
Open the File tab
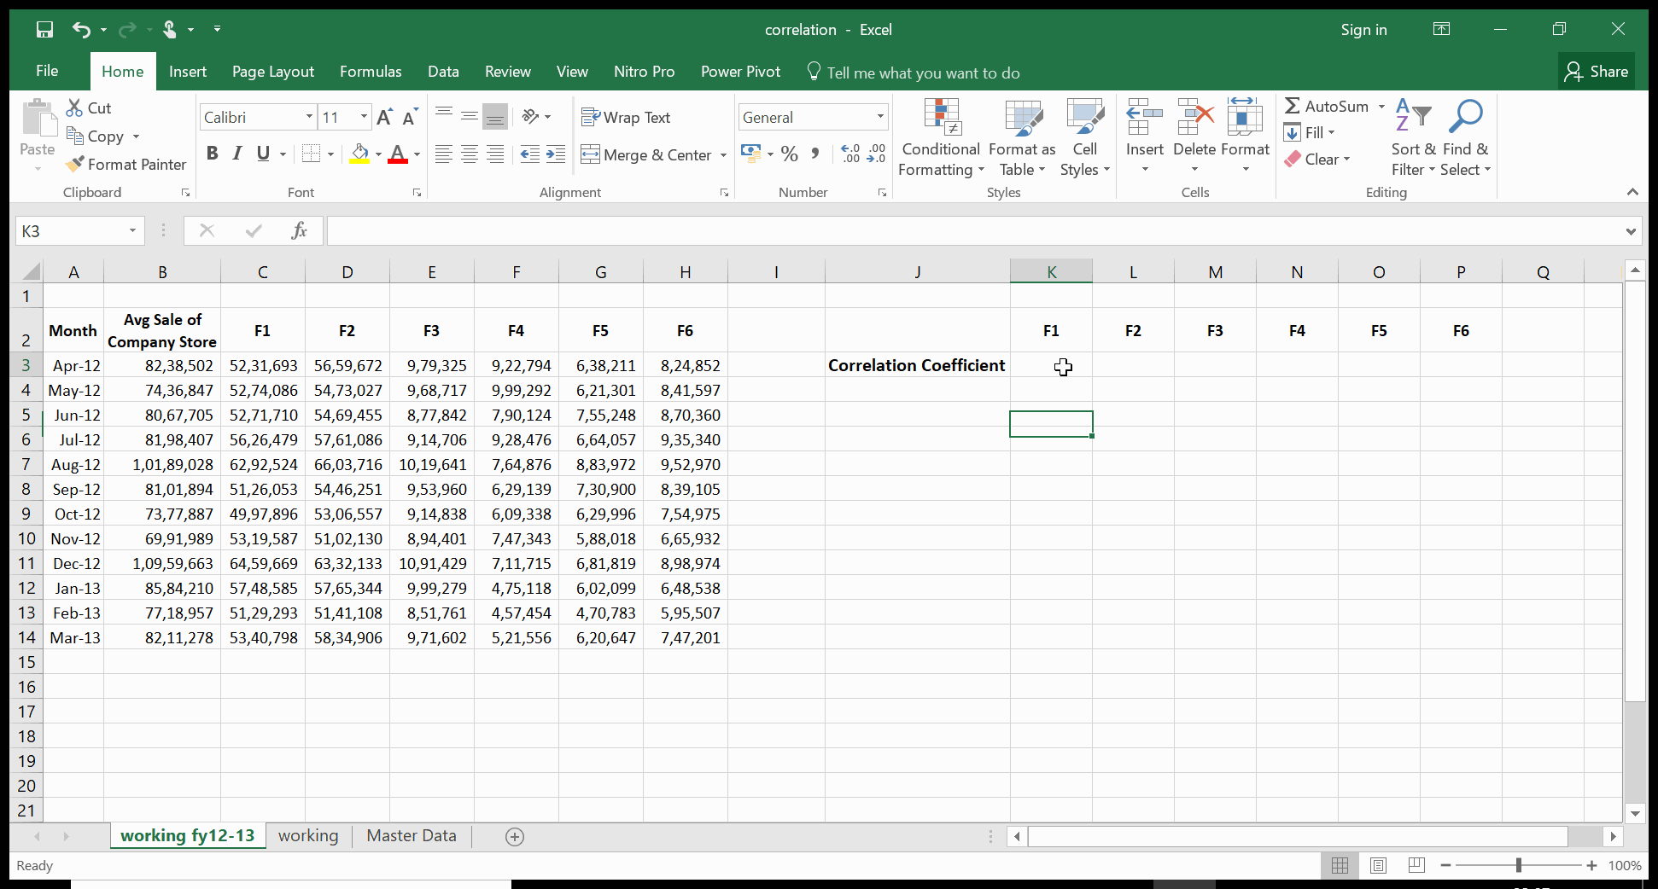point(48,72)
